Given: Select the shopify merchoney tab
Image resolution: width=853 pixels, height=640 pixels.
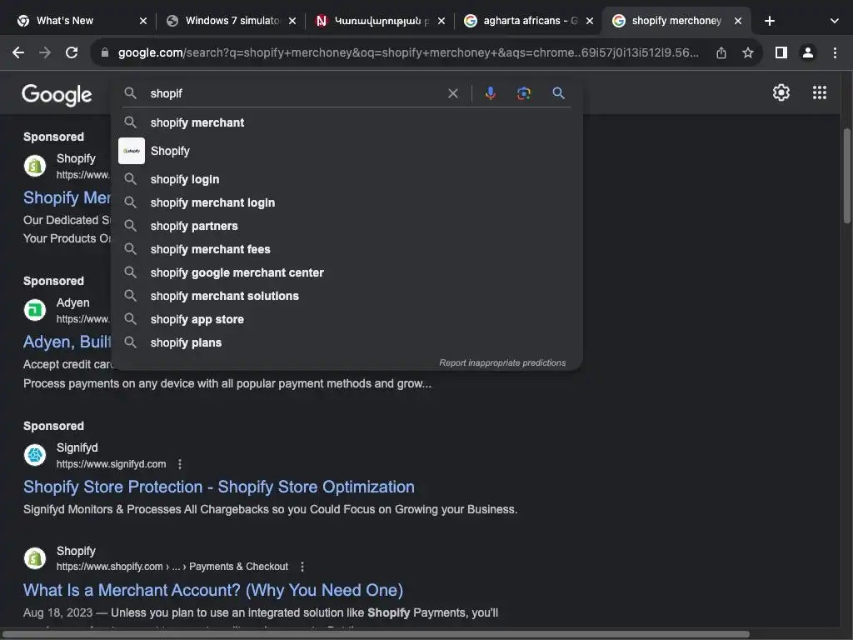Looking at the screenshot, I should pos(676,21).
